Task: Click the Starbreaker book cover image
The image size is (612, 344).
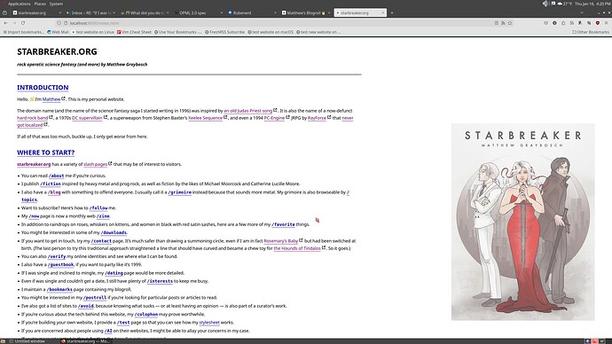Action: (523, 222)
